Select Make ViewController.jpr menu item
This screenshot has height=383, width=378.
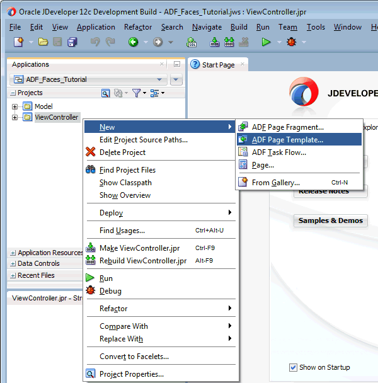coord(160,248)
